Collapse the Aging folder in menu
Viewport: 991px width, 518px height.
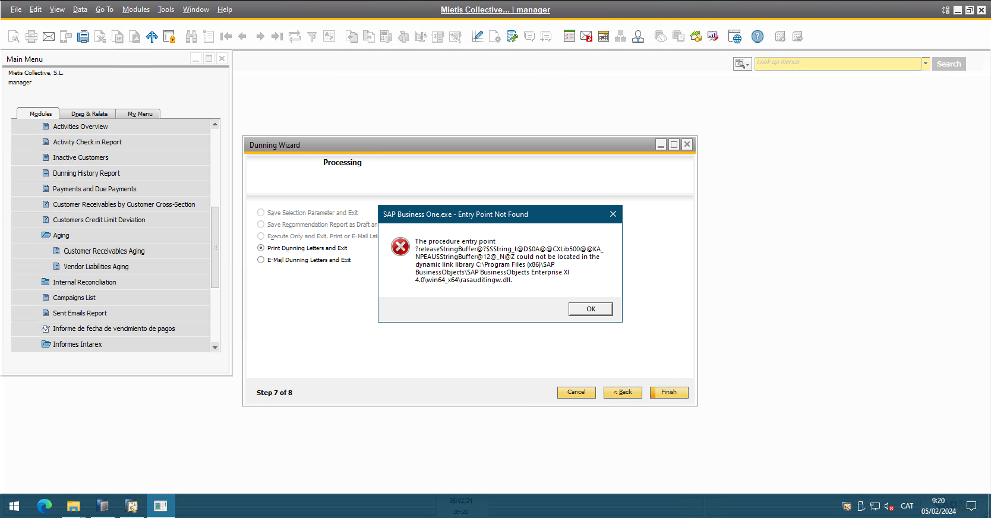(46, 235)
